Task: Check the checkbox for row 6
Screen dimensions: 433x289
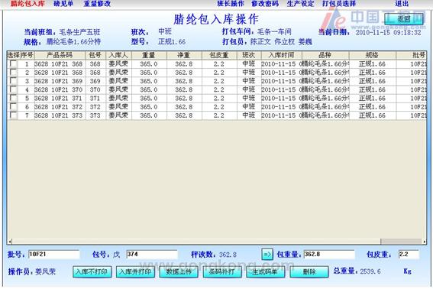Action: coord(13,106)
